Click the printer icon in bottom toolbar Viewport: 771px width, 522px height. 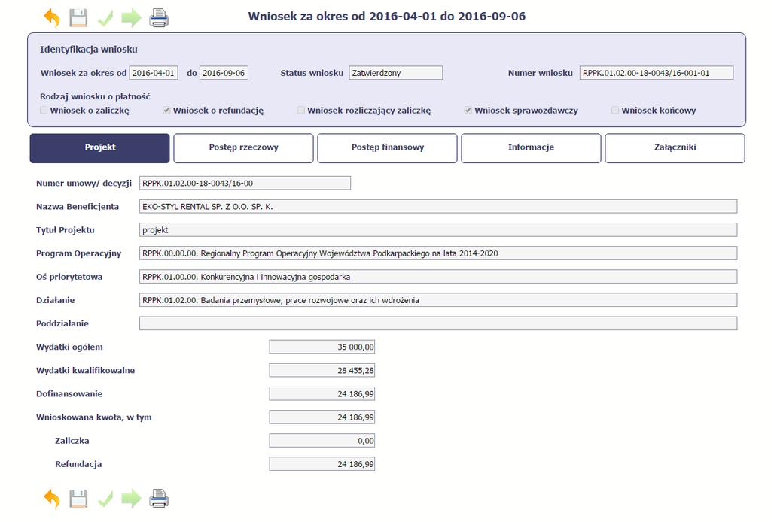click(159, 499)
